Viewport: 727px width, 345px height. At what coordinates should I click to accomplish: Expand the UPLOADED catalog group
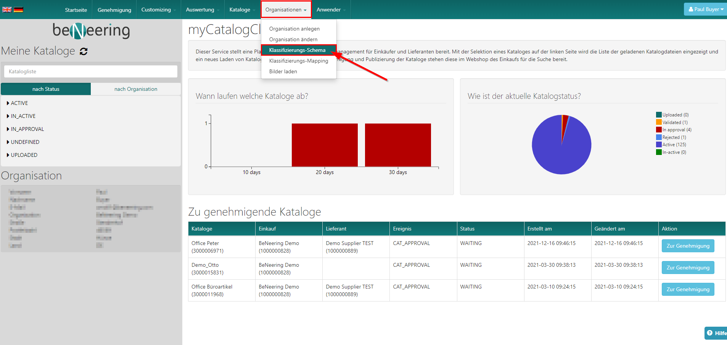(24, 155)
